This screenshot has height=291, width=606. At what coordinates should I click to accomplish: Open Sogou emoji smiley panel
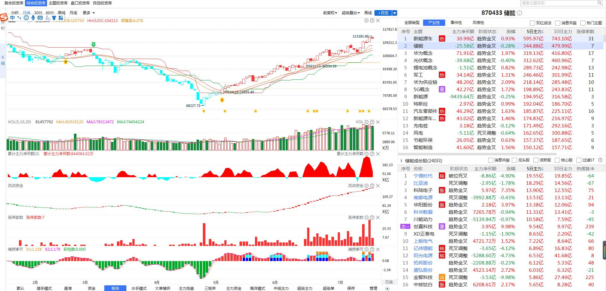click(26, 18)
